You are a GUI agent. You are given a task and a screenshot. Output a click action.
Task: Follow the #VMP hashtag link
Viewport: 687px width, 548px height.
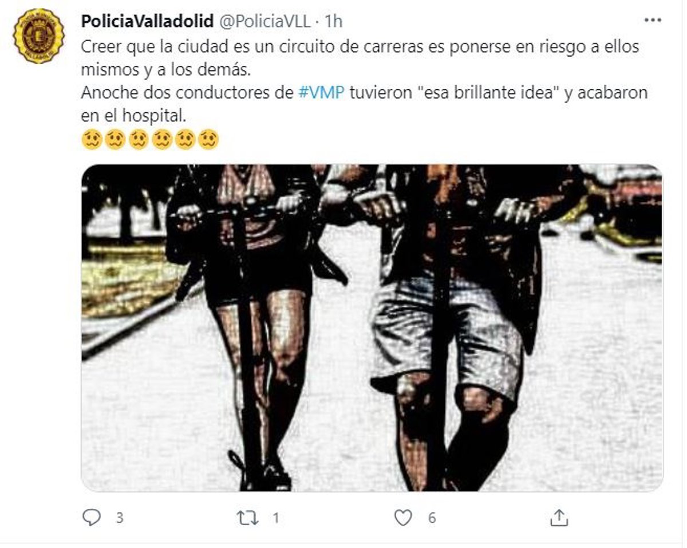pos(322,93)
